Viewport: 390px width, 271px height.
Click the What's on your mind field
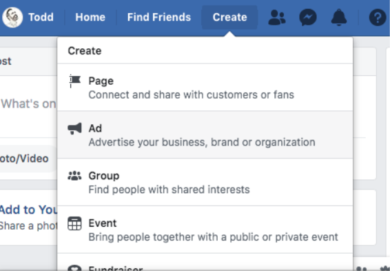click(x=28, y=104)
